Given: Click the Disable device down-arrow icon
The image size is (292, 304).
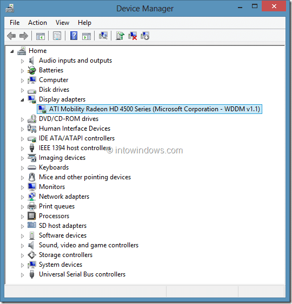Looking at the screenshot, I should (x=145, y=36).
